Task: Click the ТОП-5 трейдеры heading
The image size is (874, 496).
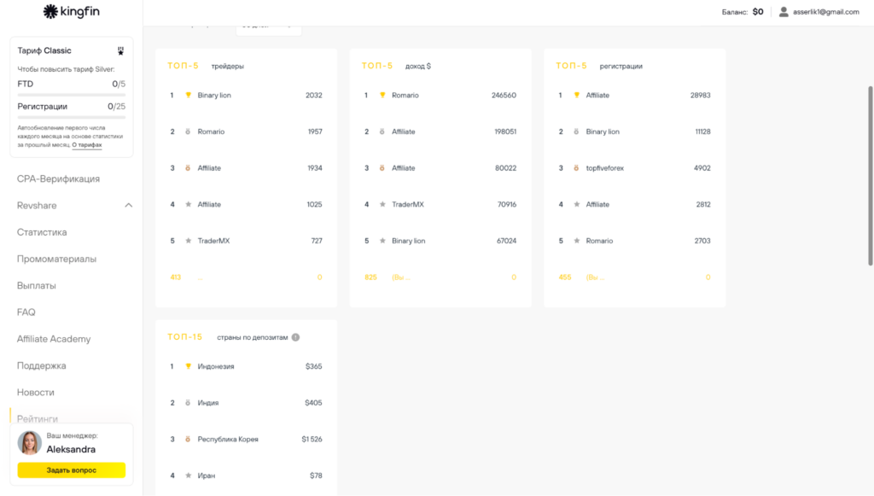Action: tap(206, 66)
